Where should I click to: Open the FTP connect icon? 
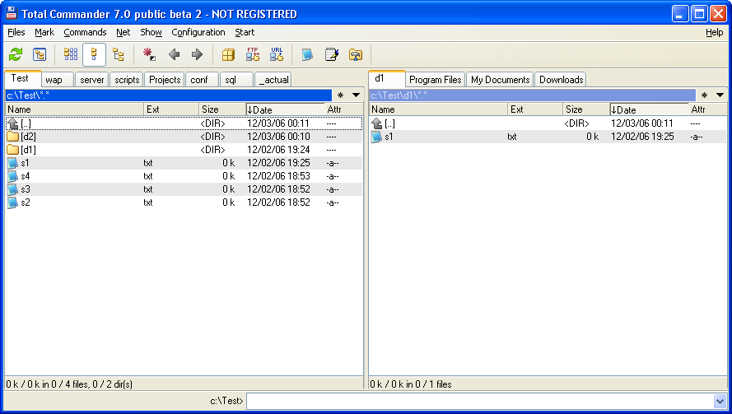point(253,54)
